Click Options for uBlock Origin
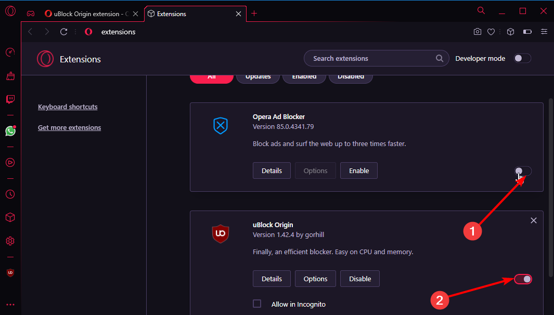Screen dimensions: 554x315 (x=316, y=279)
